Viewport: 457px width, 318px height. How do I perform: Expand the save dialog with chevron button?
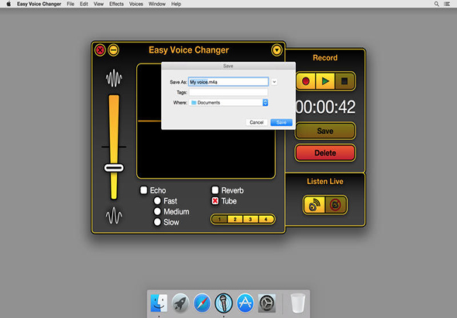(x=274, y=82)
